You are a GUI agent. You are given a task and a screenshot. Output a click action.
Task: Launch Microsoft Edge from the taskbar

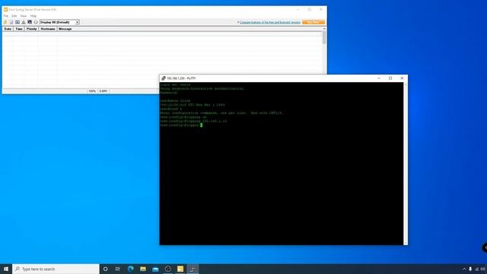[130, 269]
